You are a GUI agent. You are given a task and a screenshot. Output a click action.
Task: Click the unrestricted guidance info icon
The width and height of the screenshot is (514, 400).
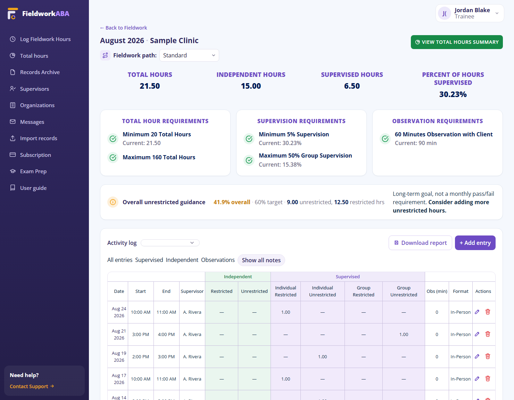pyautogui.click(x=113, y=202)
